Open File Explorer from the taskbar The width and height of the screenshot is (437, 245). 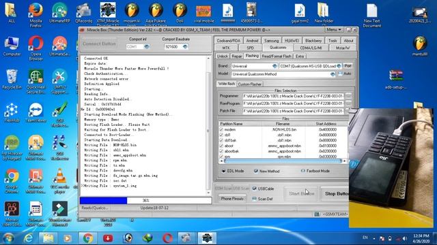[48, 238]
